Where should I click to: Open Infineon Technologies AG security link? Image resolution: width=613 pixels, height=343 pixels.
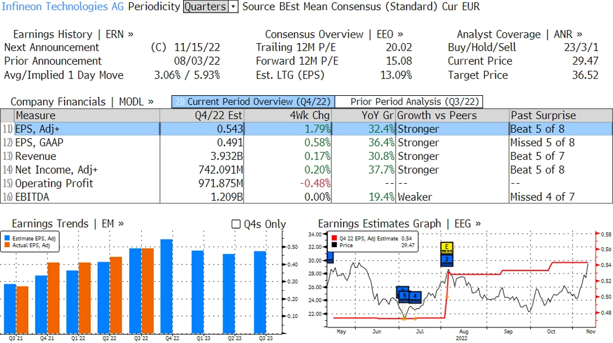(x=62, y=7)
